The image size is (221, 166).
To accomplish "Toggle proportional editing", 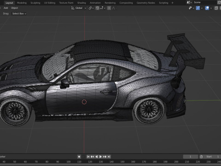I will click(x=109, y=8).
